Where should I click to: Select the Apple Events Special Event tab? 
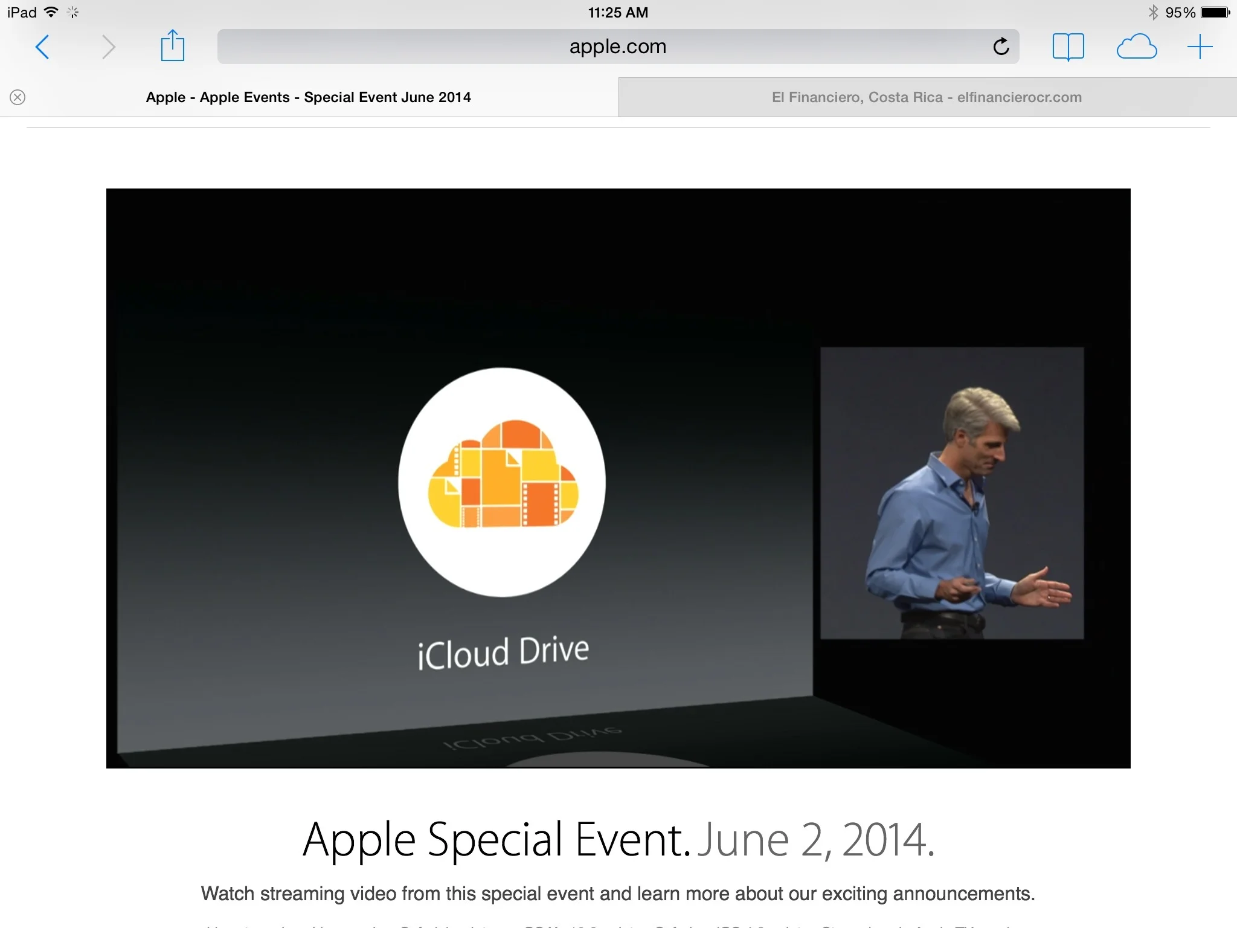pos(309,97)
